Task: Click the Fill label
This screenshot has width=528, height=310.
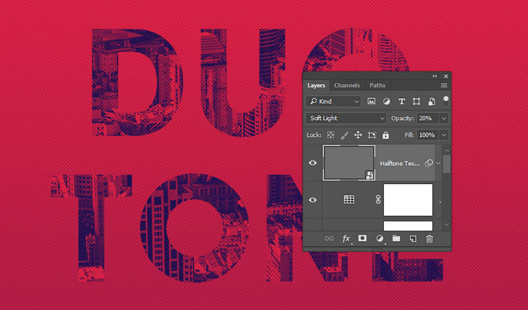Action: point(409,135)
